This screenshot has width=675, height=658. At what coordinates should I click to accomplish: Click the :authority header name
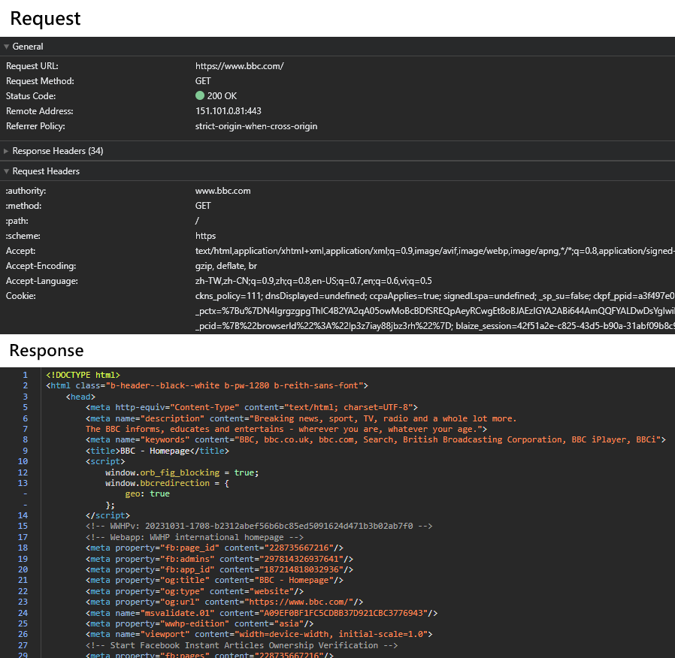click(x=26, y=191)
